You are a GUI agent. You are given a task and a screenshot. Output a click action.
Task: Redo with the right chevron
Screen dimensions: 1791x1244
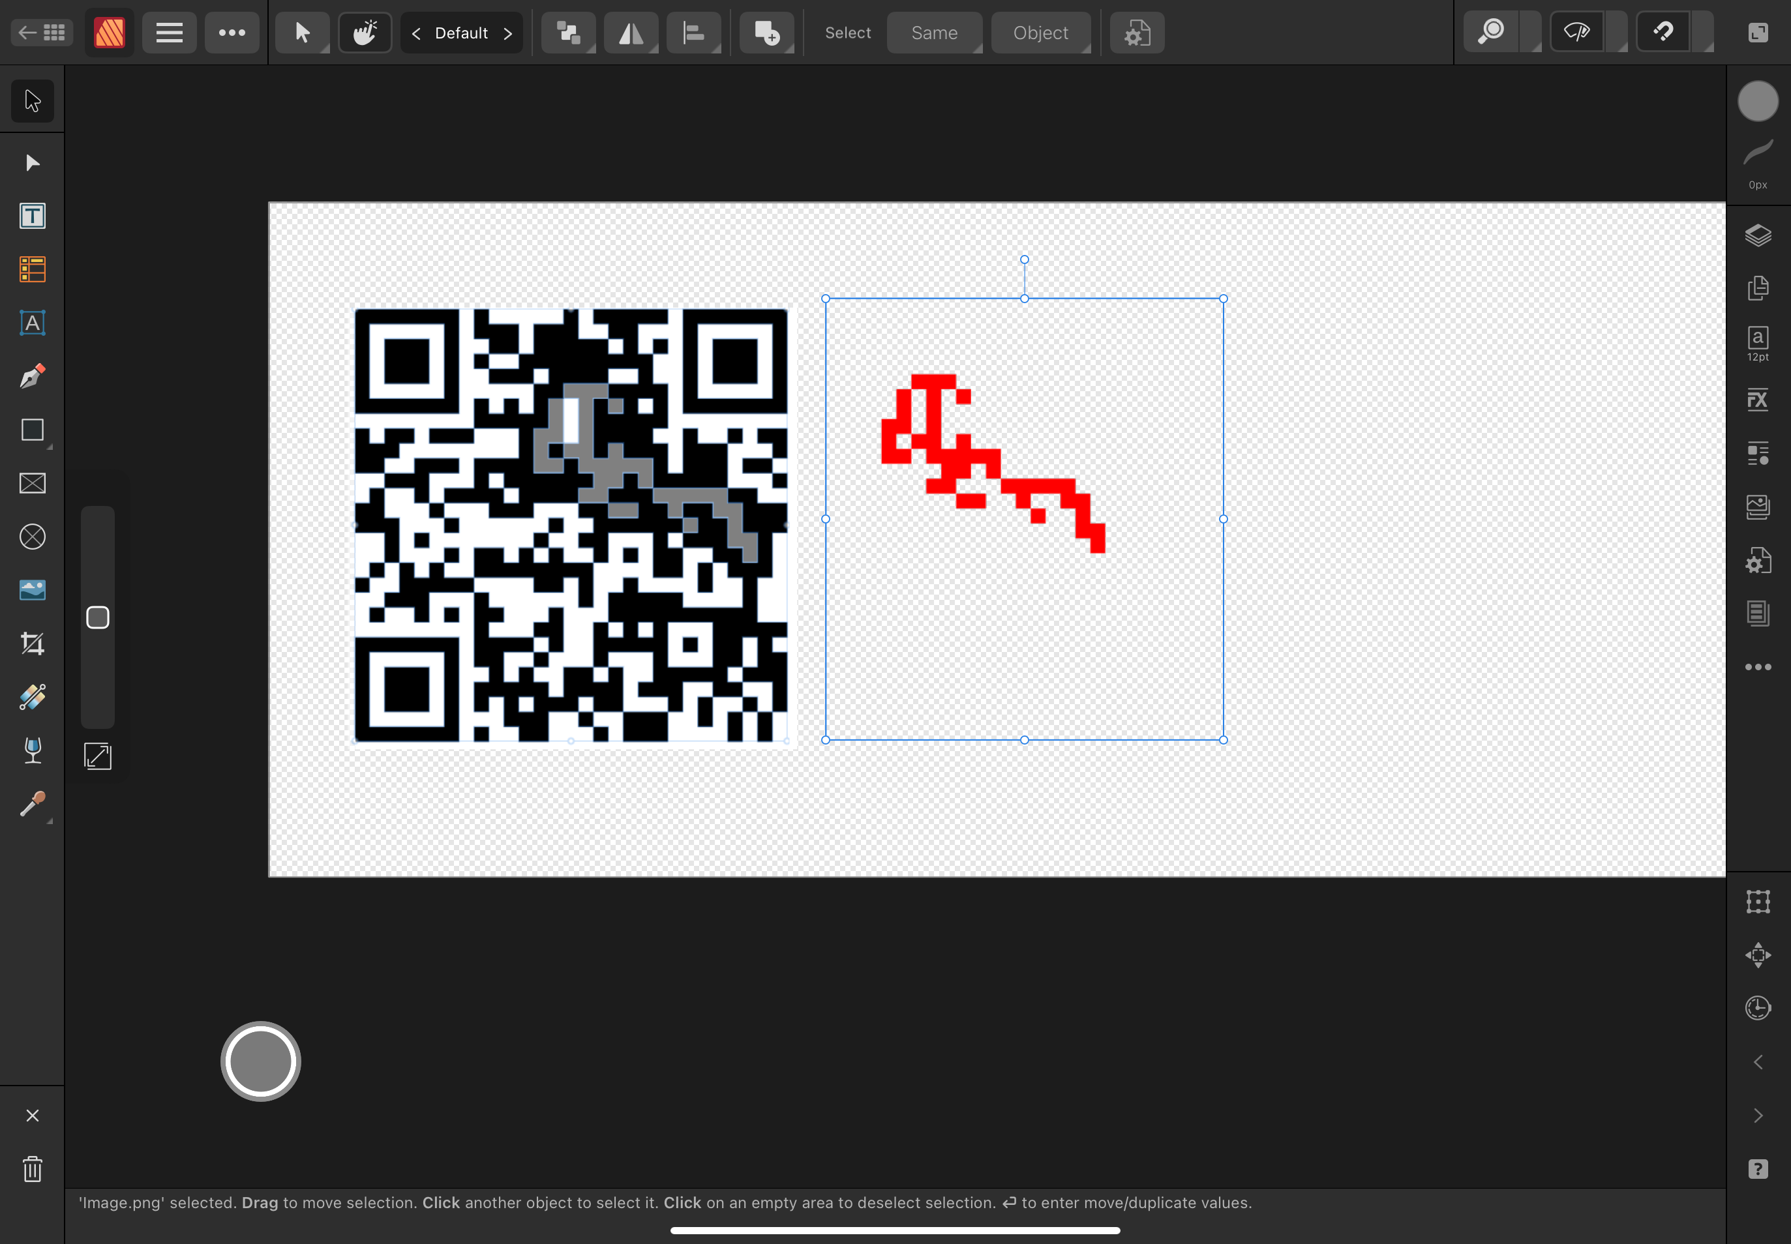tap(1758, 1116)
